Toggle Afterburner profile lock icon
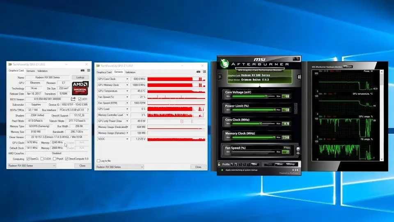Viewport: 394px width, 222px height. pos(219,164)
